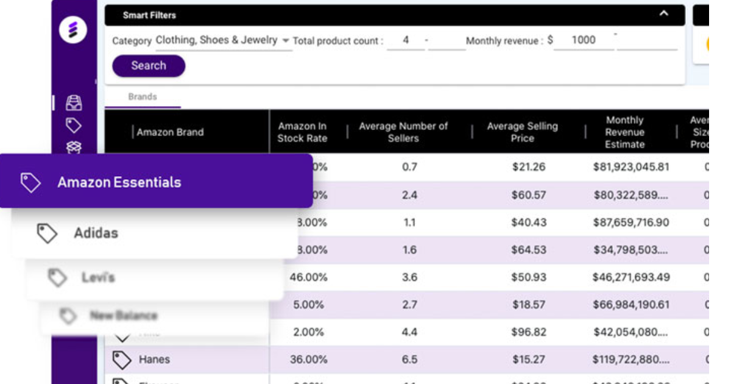731x384 pixels.
Task: Select the Amazon Essentials brand card
Action: pos(157,181)
